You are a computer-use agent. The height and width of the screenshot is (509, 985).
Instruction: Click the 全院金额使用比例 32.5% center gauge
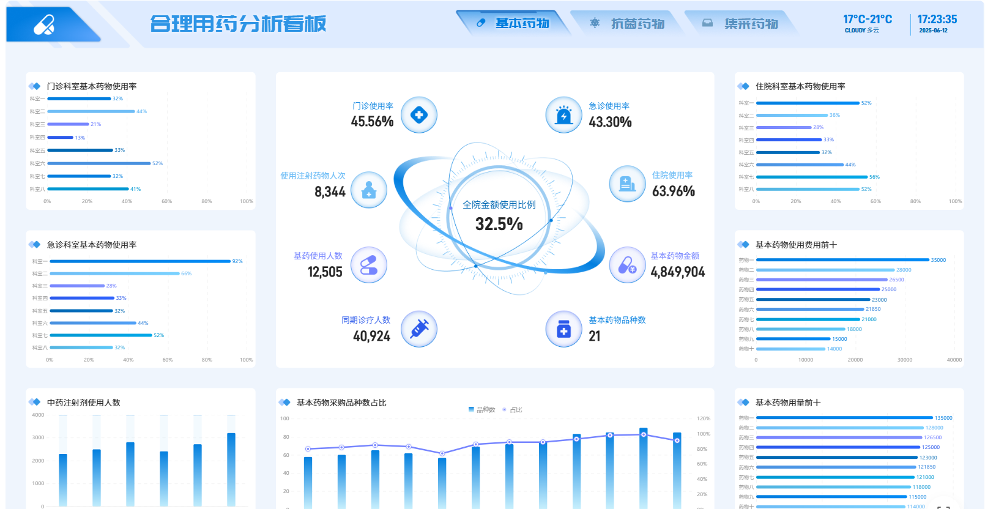(x=499, y=216)
